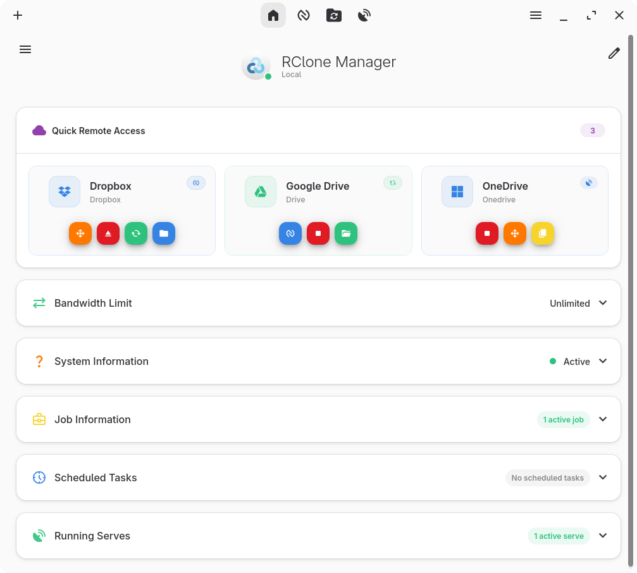Click the pencil edit icon near the header
Viewport: 637px width, 573px height.
pos(614,54)
